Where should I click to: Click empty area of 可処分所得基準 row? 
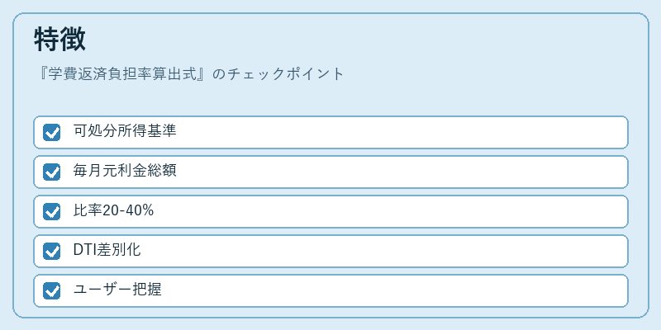401,132
